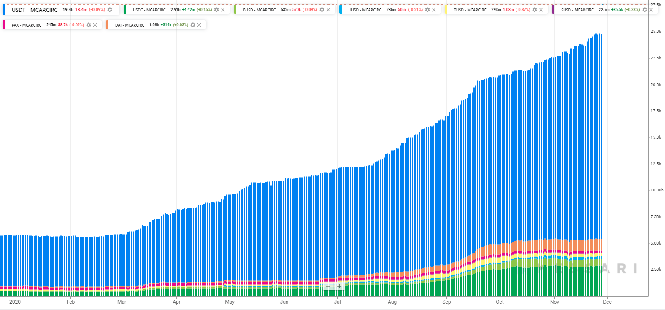Remove the BUSD series from chart

(328, 10)
